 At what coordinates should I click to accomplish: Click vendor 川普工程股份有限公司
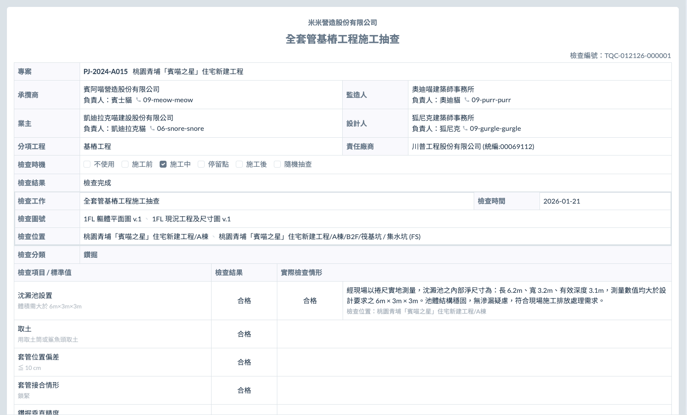[446, 146]
